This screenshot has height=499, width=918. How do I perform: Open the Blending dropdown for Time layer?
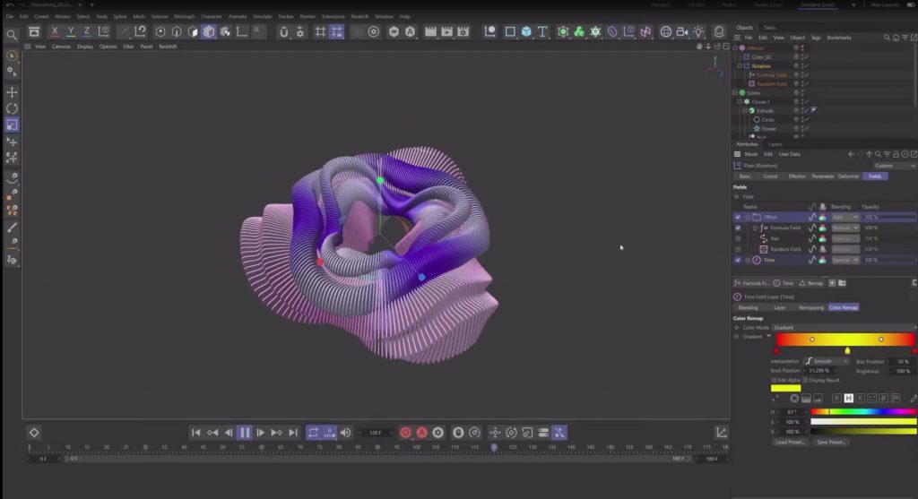pos(844,260)
